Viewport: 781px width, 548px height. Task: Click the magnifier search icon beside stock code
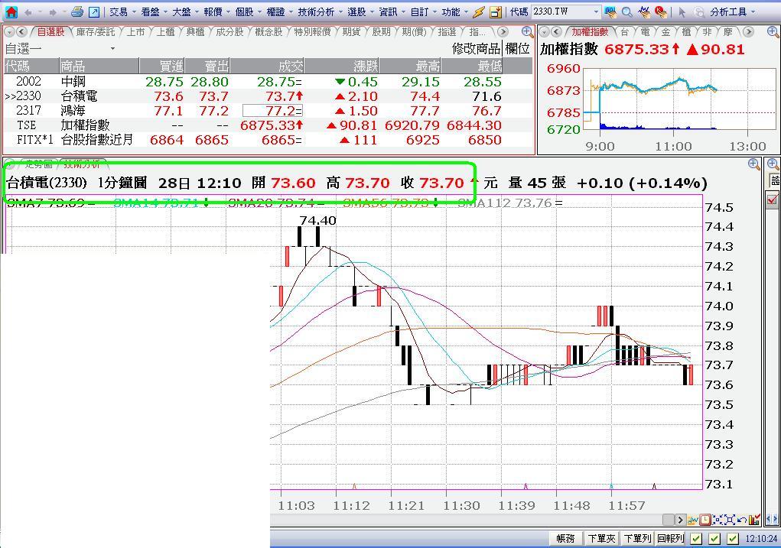point(627,12)
